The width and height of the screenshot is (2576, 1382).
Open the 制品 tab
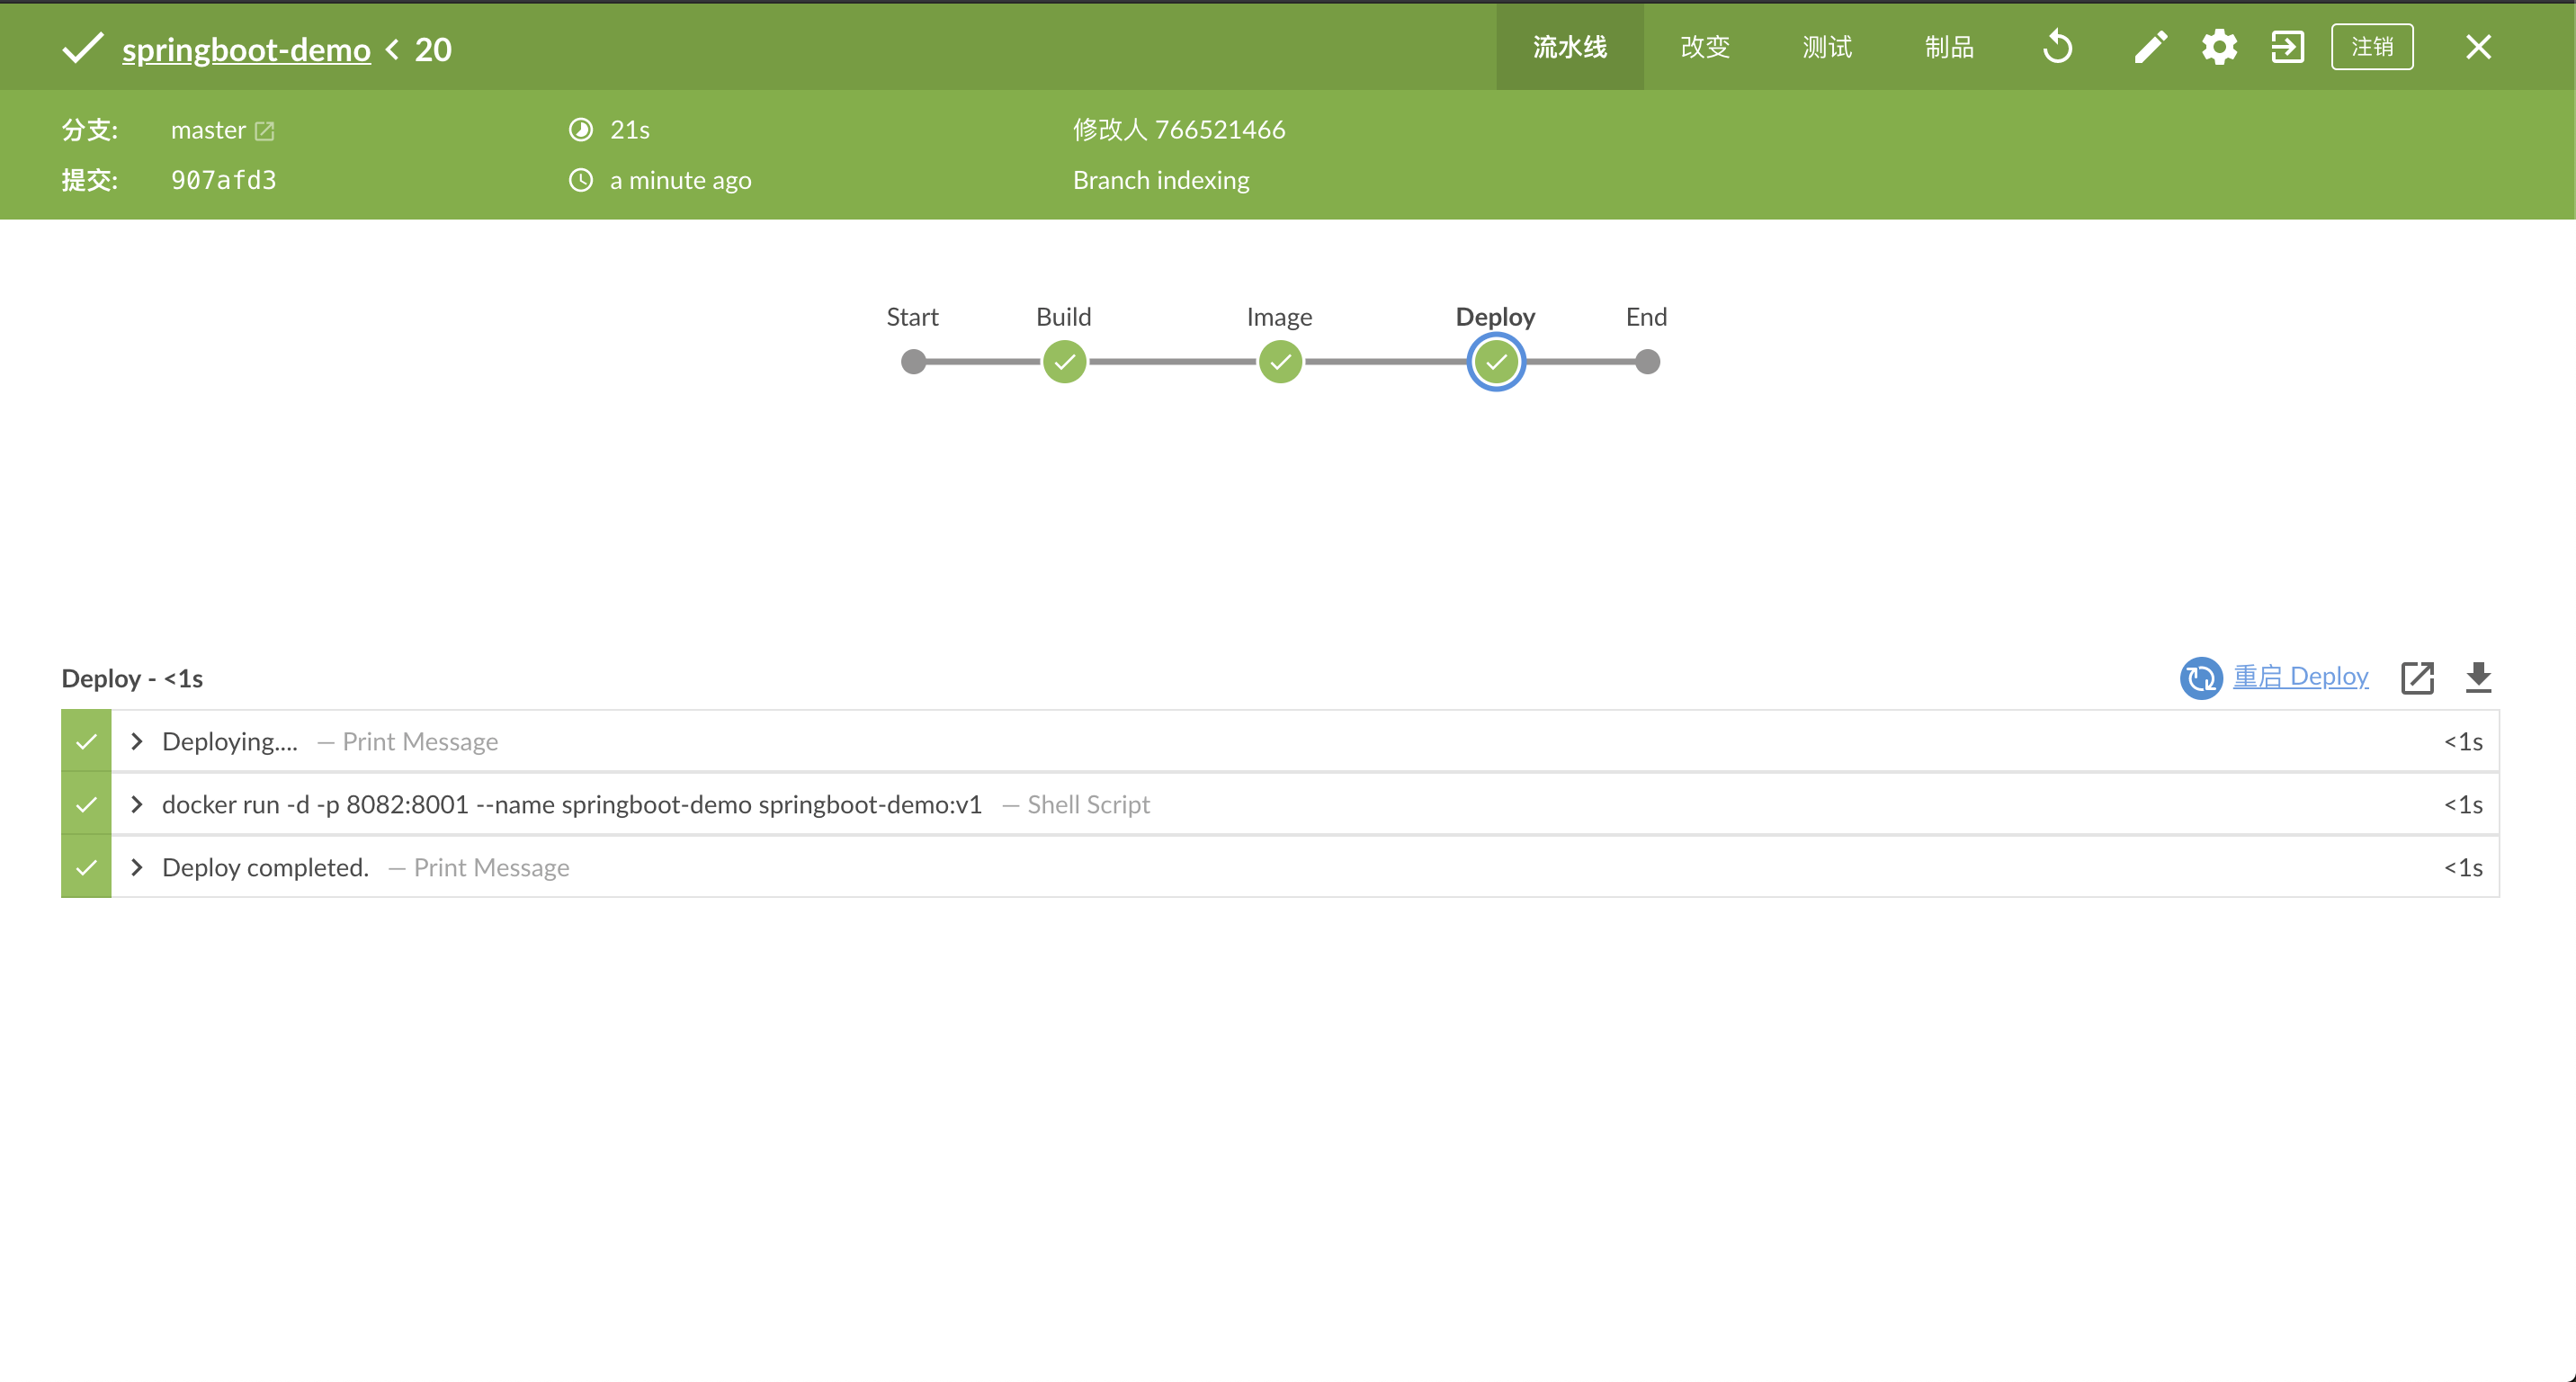[x=1949, y=47]
